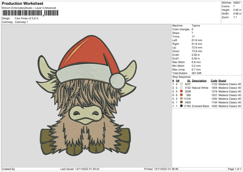Click the St. stitch count column header

click(188, 80)
